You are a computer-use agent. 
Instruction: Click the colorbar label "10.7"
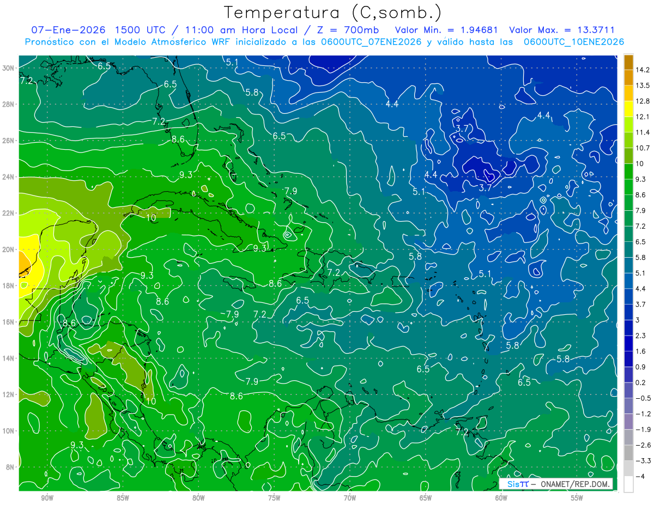[643, 148]
